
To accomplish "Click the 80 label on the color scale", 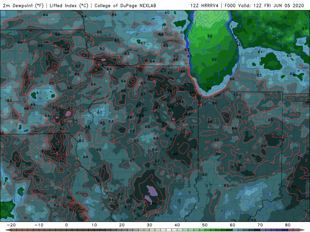I will (288, 225).
